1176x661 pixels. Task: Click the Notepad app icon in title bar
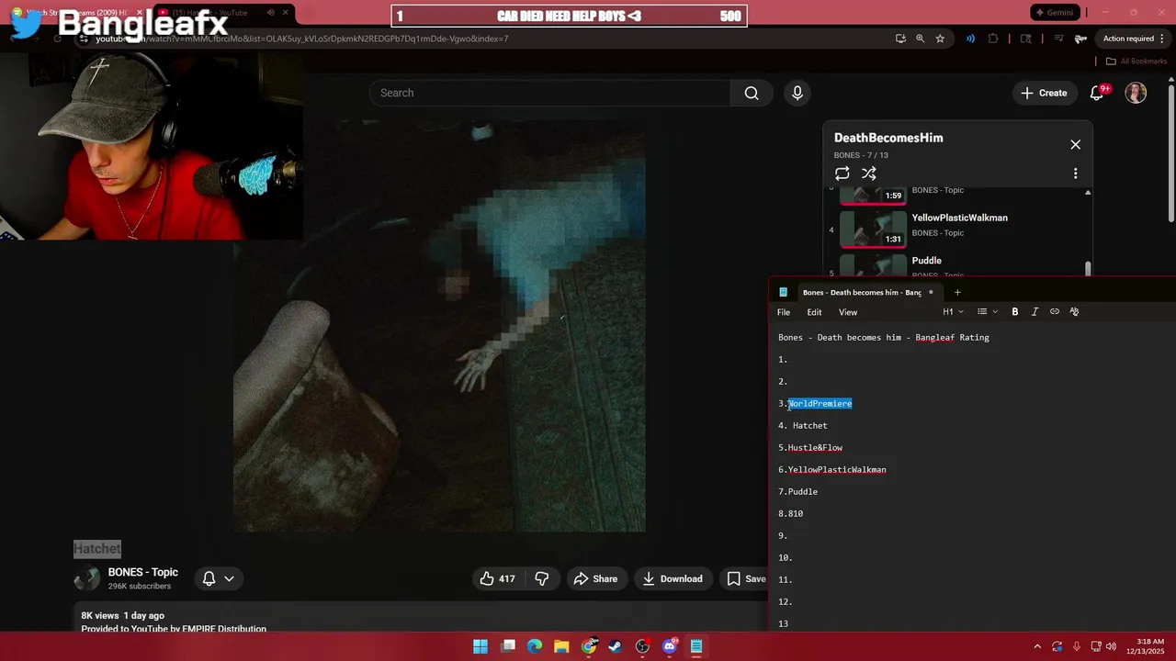click(783, 292)
